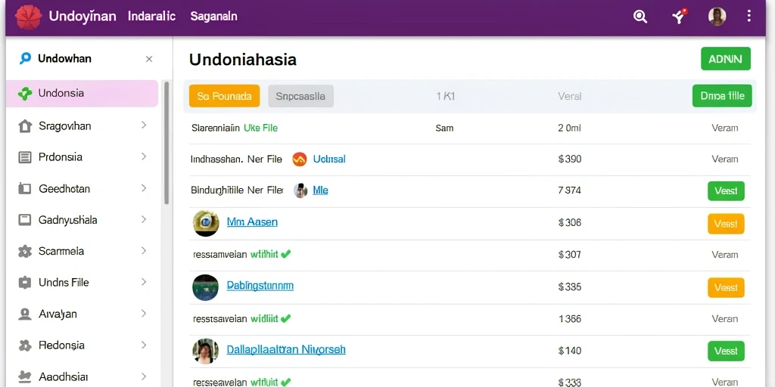Click the Undoniahasia page heading

pos(243,60)
